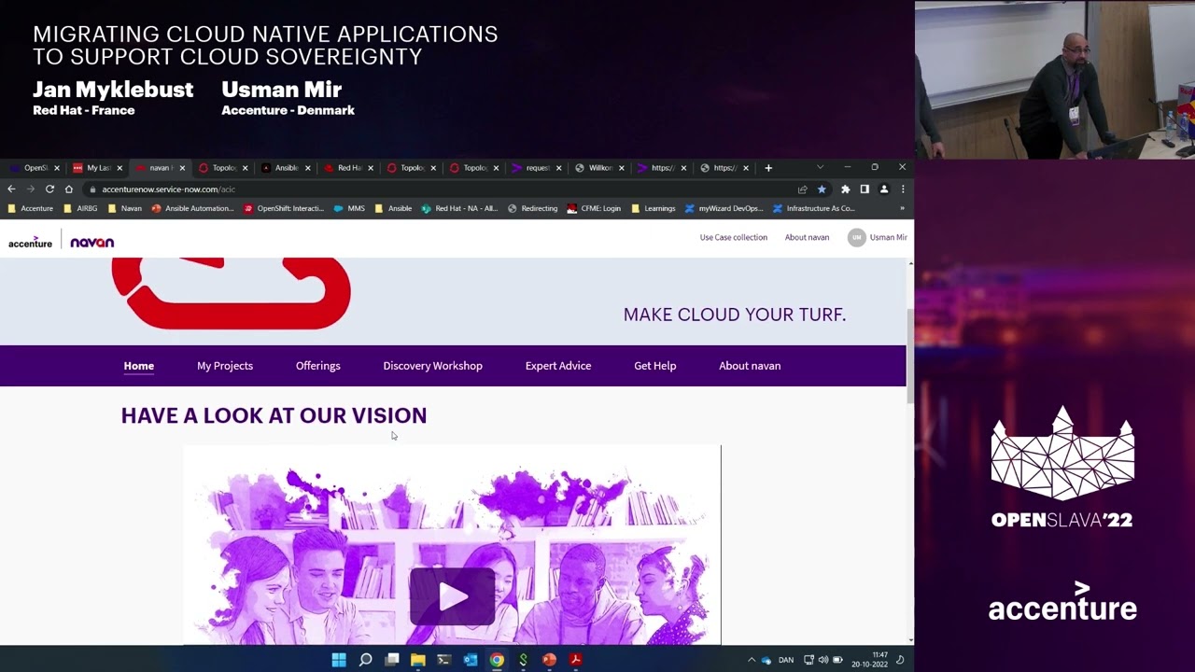The width and height of the screenshot is (1195, 672).
Task: Open Adobe Acrobat from the taskbar
Action: pos(576,660)
